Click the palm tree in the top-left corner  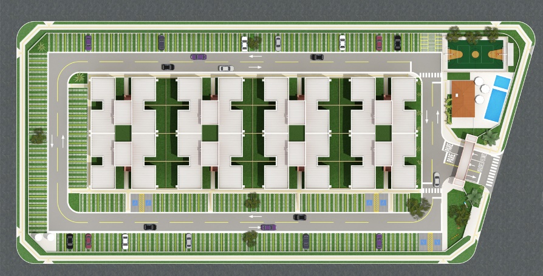(41, 46)
